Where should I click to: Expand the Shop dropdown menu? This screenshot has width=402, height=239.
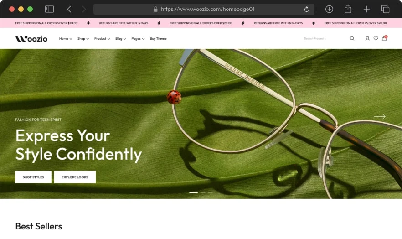[83, 38]
